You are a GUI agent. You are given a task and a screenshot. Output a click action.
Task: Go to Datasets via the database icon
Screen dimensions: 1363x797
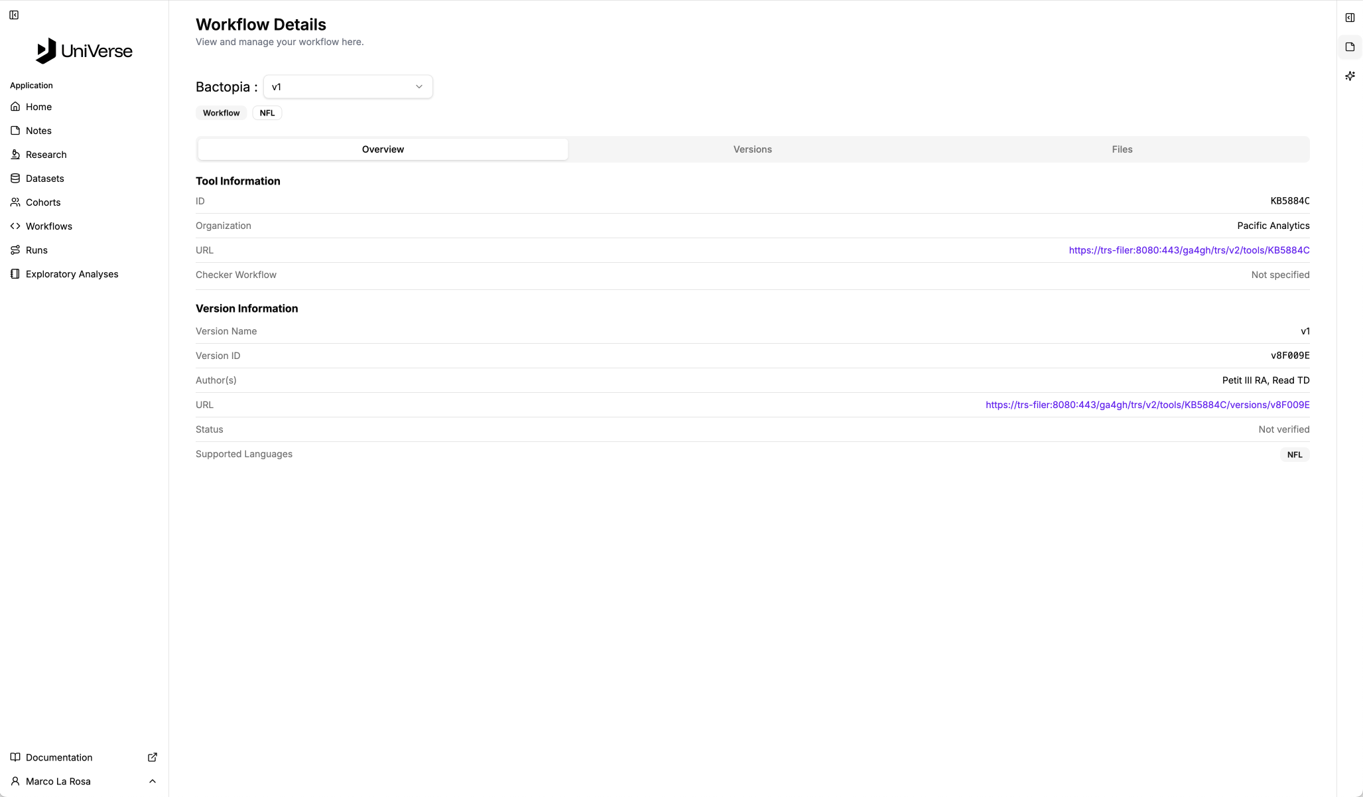point(15,179)
